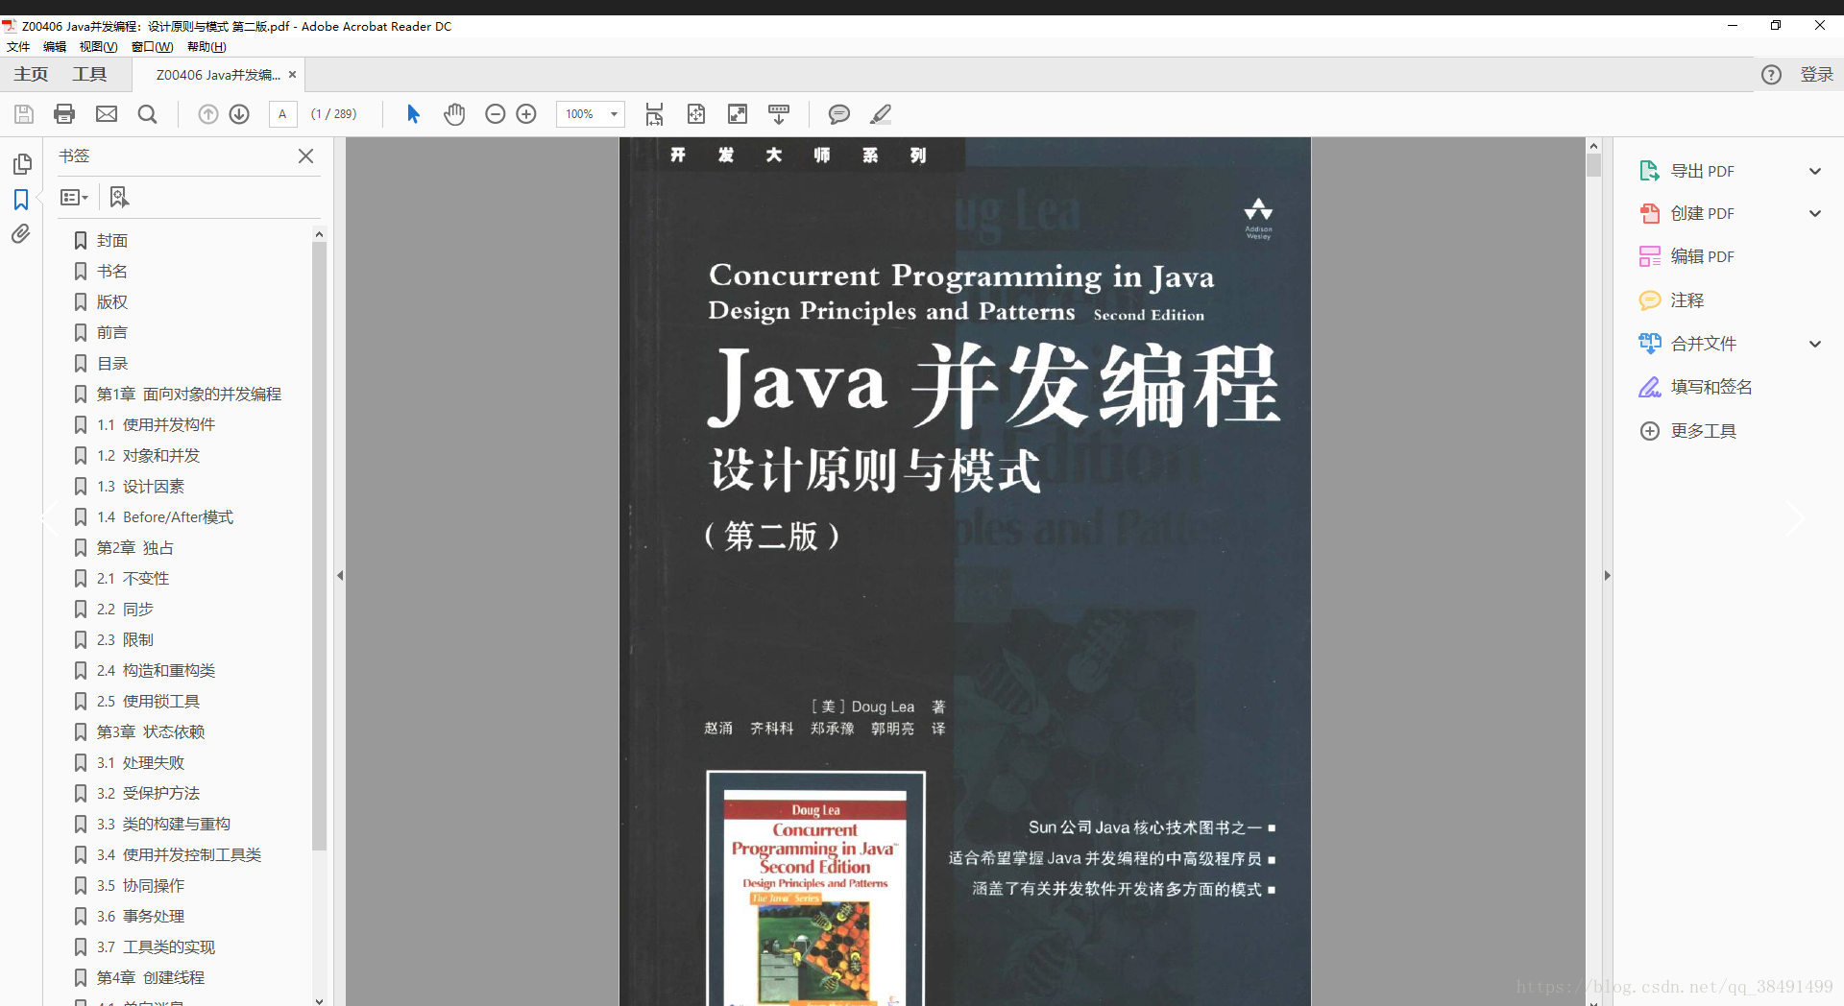Switch to the 主页 tab
Screen dimensions: 1844x1006
(x=31, y=75)
